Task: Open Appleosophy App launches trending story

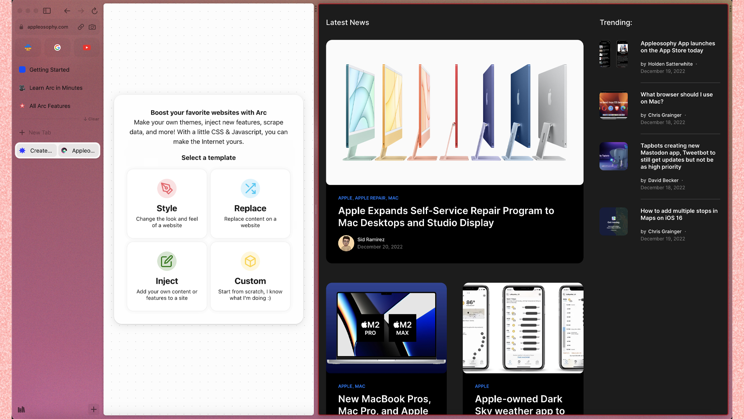Action: point(678,47)
